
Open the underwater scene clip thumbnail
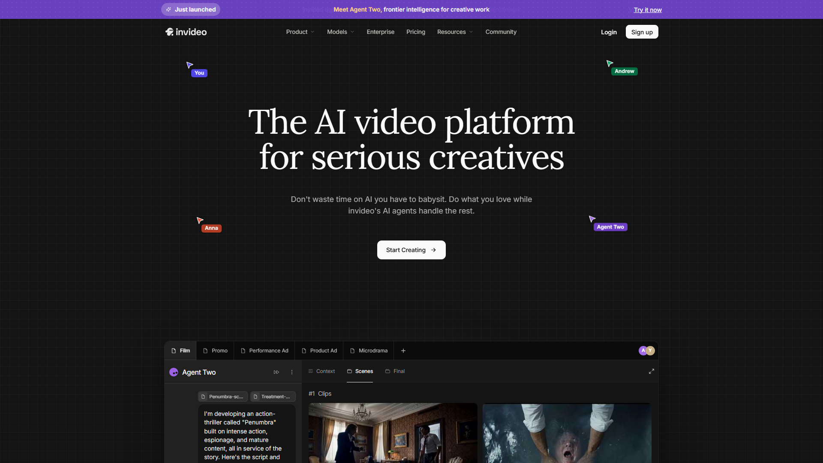pos(567,433)
